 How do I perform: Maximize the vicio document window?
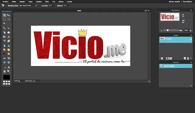coord(146,11)
